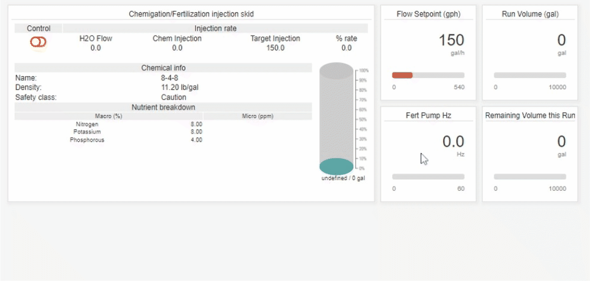
Task: Click the Nutrient breakdown header
Action: coord(163,107)
